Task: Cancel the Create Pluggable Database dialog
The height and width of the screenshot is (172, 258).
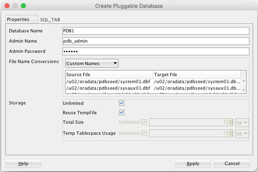Action: click(232, 164)
